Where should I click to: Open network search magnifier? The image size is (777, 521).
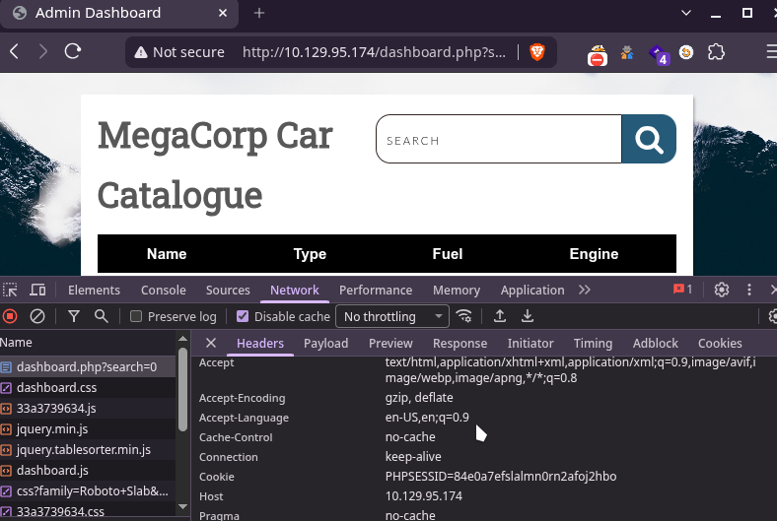102,316
